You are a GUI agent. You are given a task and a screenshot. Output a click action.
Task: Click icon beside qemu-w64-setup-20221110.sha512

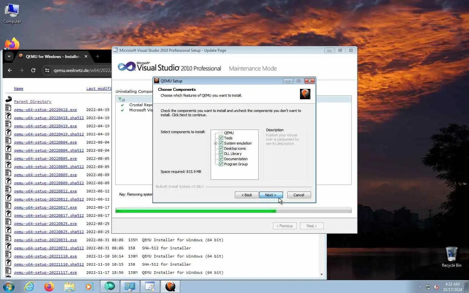click(x=8, y=262)
